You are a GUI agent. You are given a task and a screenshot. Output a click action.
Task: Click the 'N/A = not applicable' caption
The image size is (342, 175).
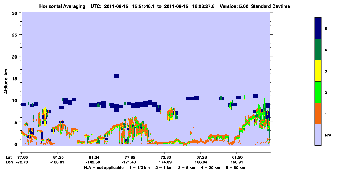pos(104,168)
